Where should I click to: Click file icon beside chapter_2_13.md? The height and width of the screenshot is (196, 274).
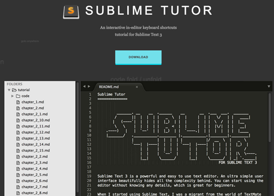coord(18,139)
